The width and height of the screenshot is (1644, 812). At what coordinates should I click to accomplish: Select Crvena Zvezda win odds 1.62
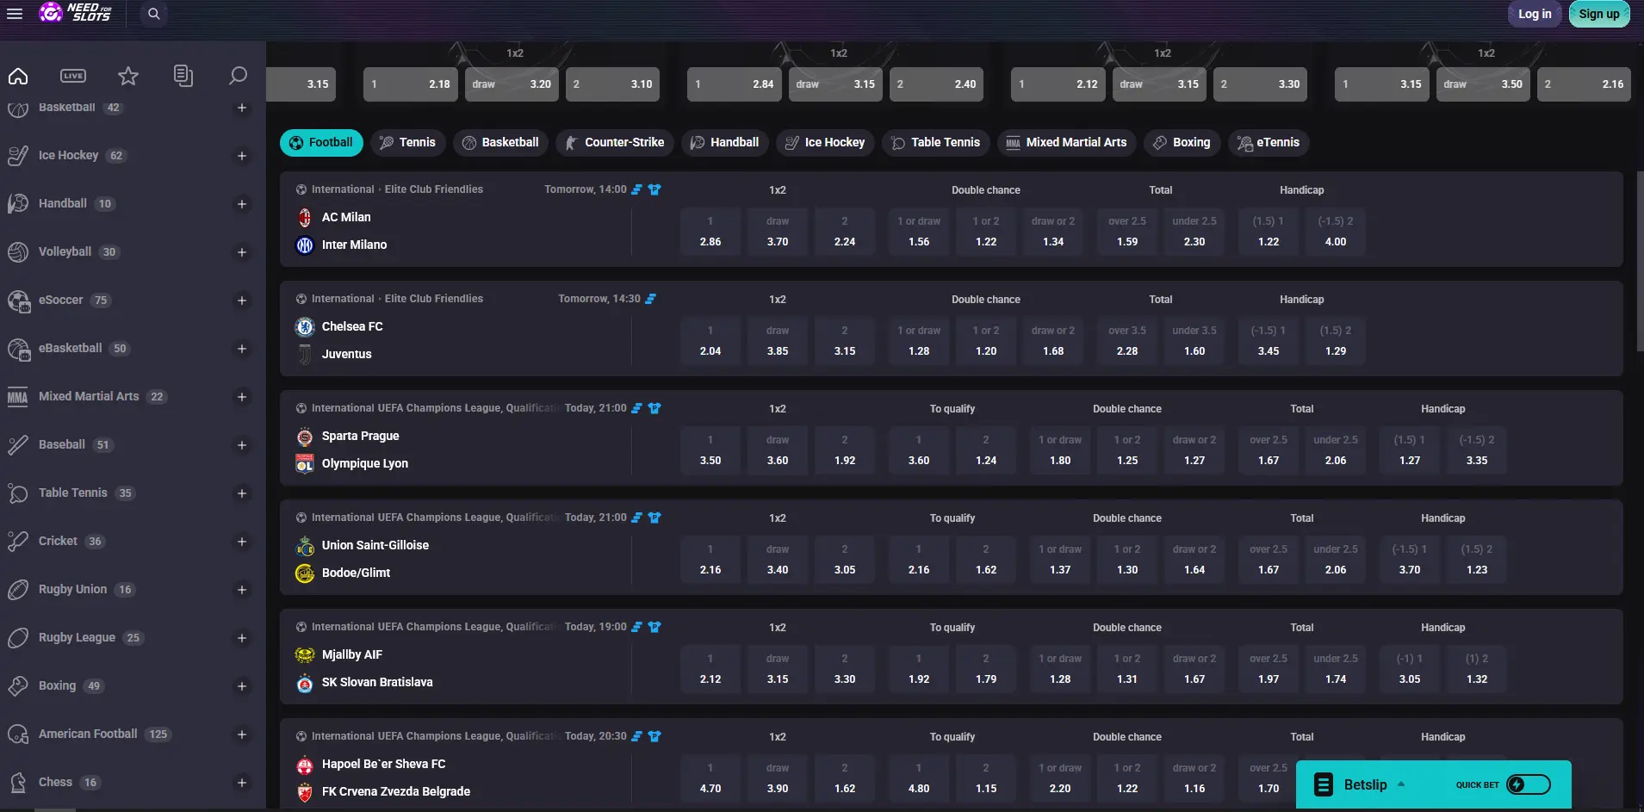coord(845,778)
